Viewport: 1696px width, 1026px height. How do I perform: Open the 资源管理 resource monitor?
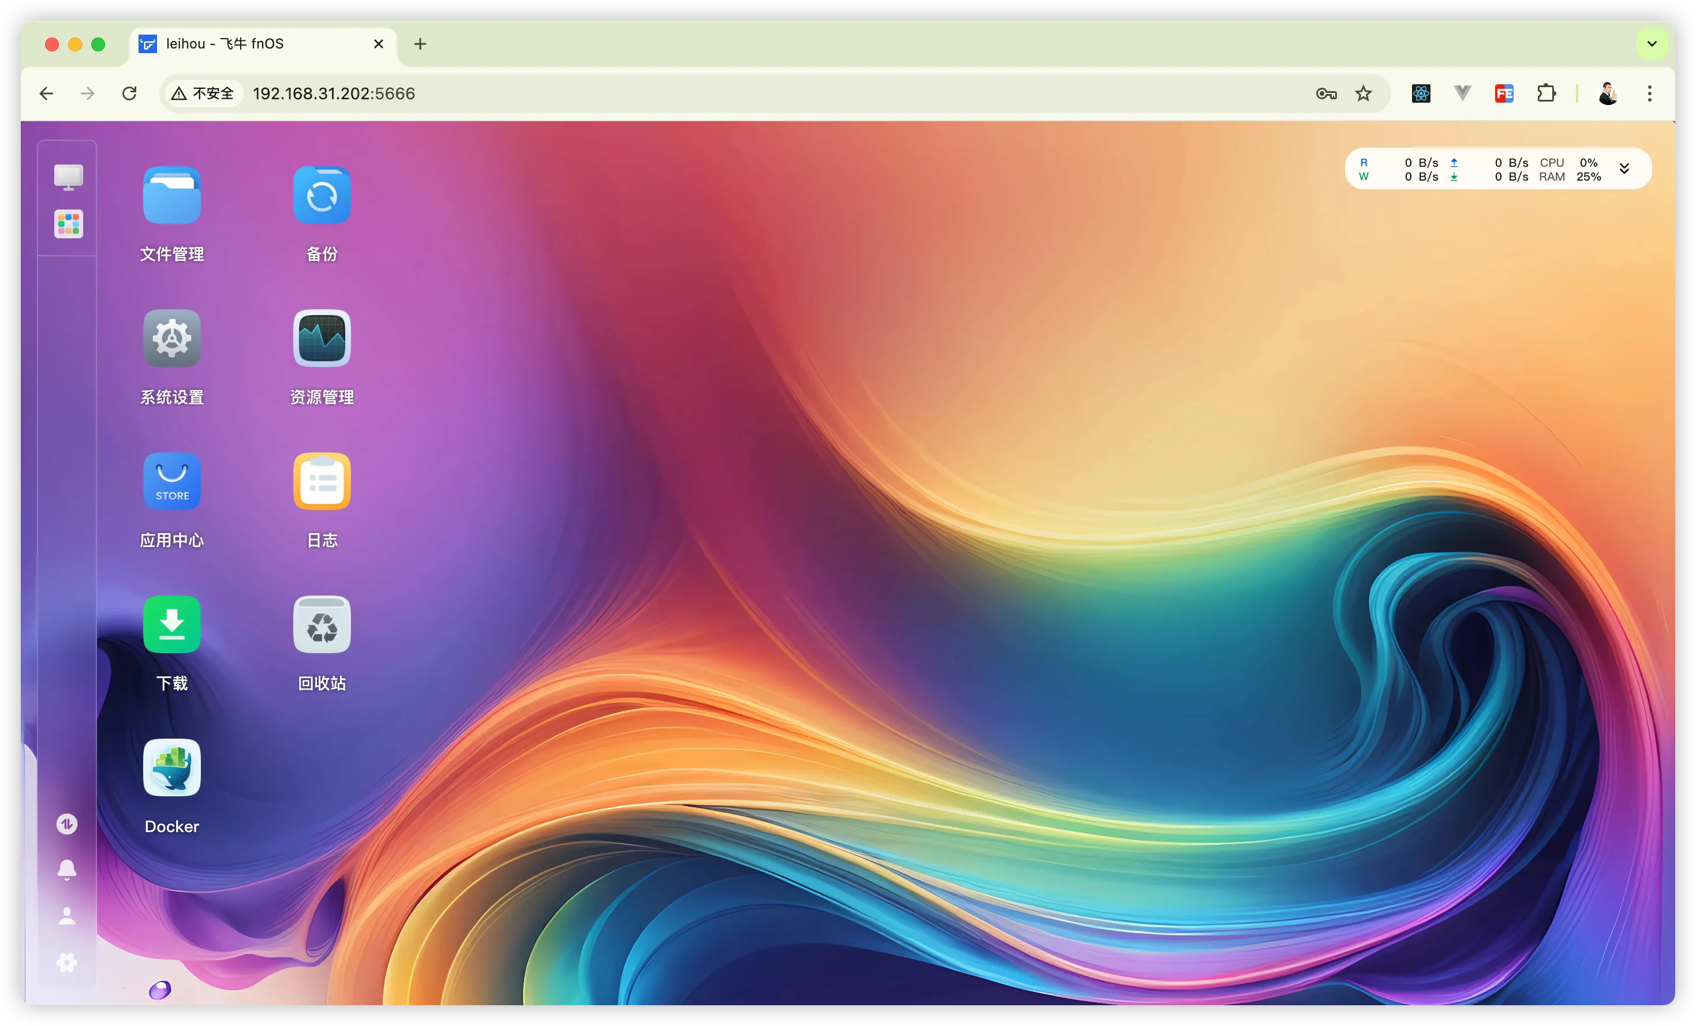322,339
